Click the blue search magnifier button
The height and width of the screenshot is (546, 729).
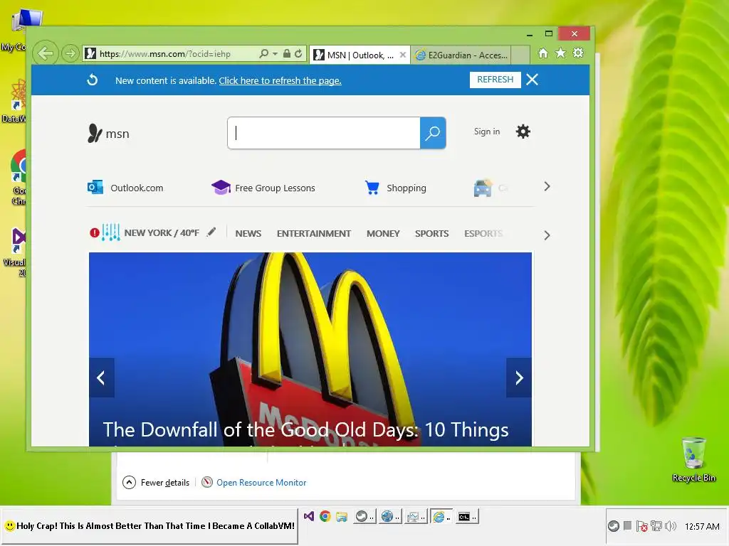pos(433,133)
